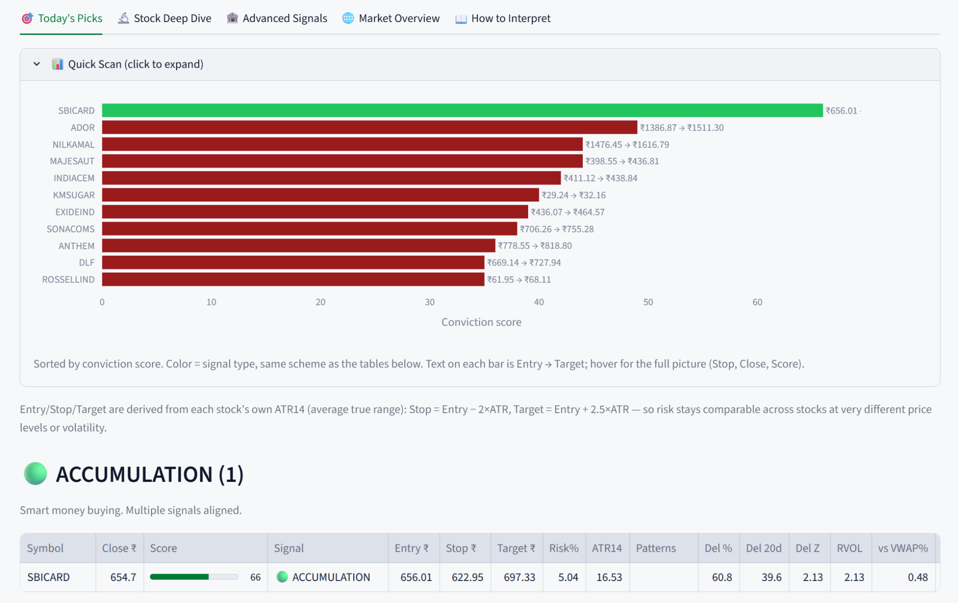This screenshot has height=603, width=958.
Task: Select the DLF bar in the chart
Action: (293, 262)
